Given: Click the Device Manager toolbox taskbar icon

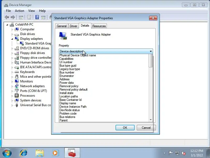Looking at the screenshot, I should click(x=72, y=153).
